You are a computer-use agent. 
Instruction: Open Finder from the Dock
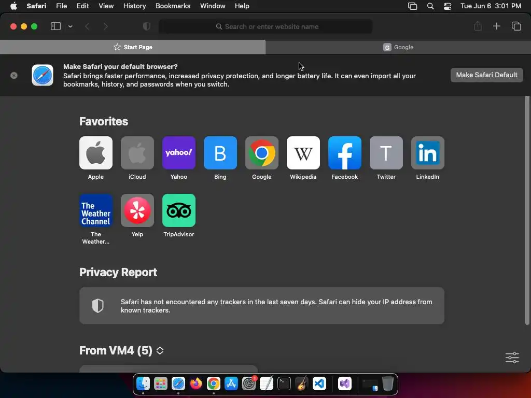(143, 383)
